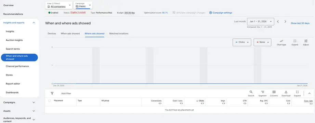Click the Show last 30 days link
This screenshot has height=123, width=315.
pyautogui.click(x=300, y=23)
